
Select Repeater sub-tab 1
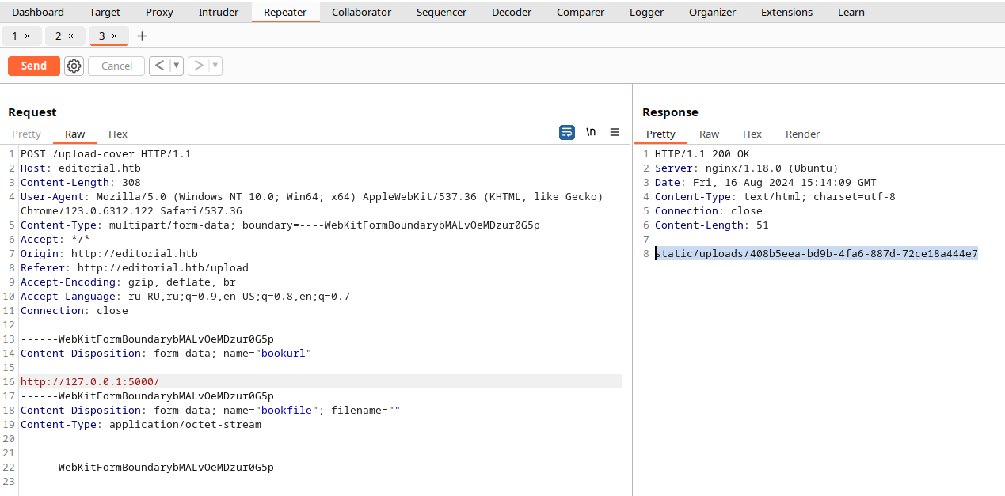15,36
